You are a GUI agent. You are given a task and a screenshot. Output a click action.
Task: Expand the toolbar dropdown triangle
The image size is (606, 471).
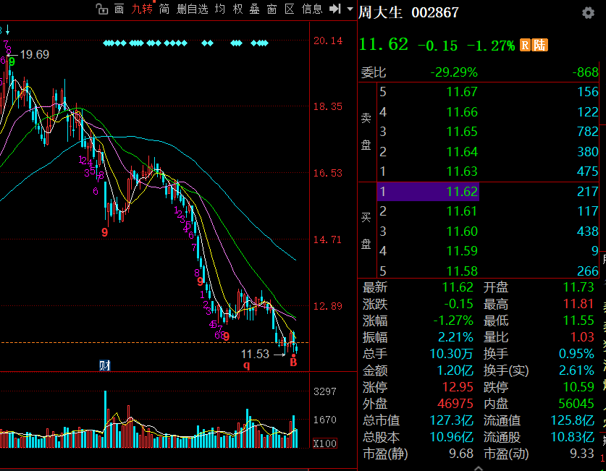coord(350,9)
